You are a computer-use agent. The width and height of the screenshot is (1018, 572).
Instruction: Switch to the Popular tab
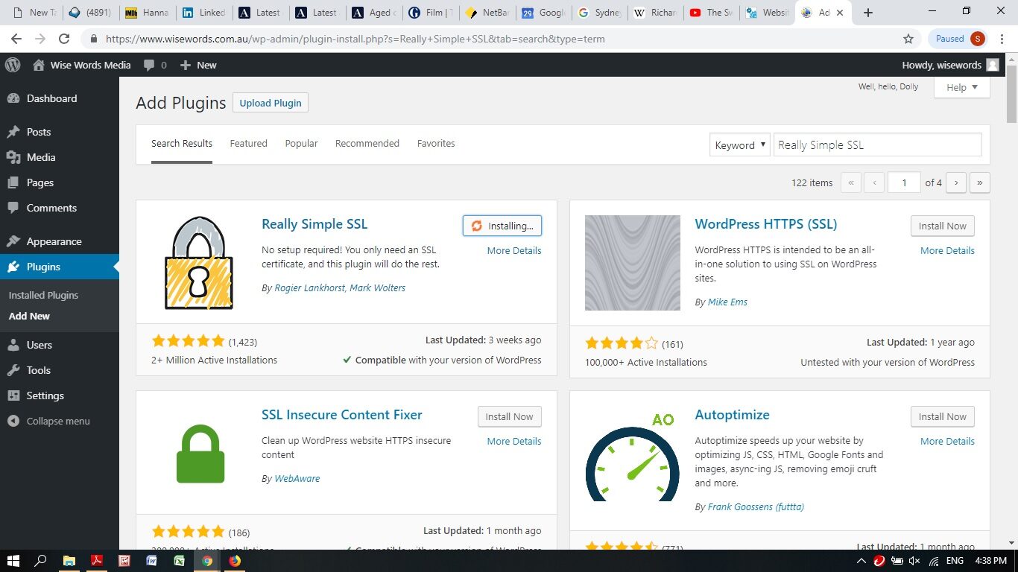tap(301, 143)
